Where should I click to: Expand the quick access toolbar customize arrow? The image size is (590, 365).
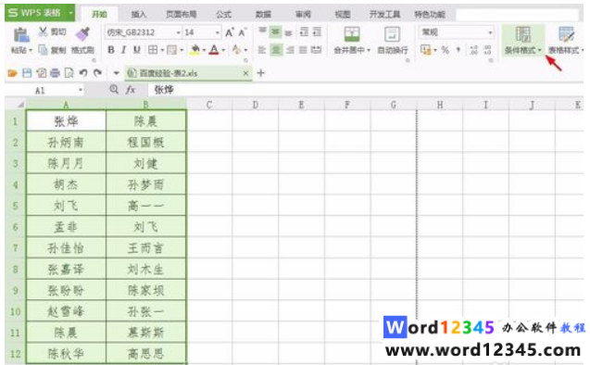point(116,73)
